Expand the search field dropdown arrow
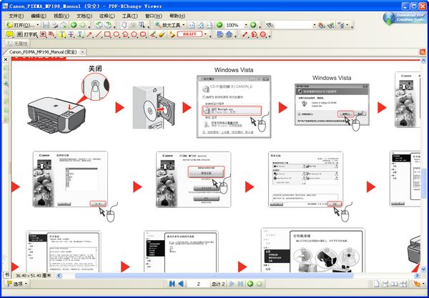429x298 pixels. 315,25
